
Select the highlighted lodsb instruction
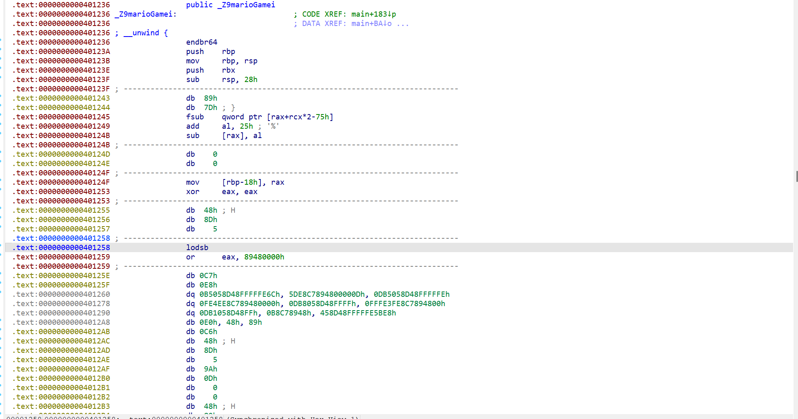click(197, 248)
